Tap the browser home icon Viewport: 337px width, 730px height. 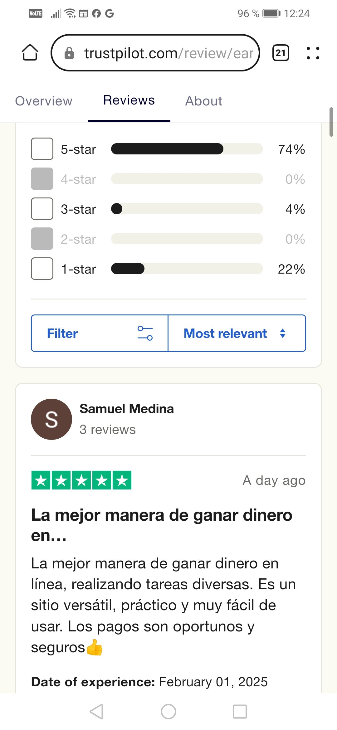[30, 52]
